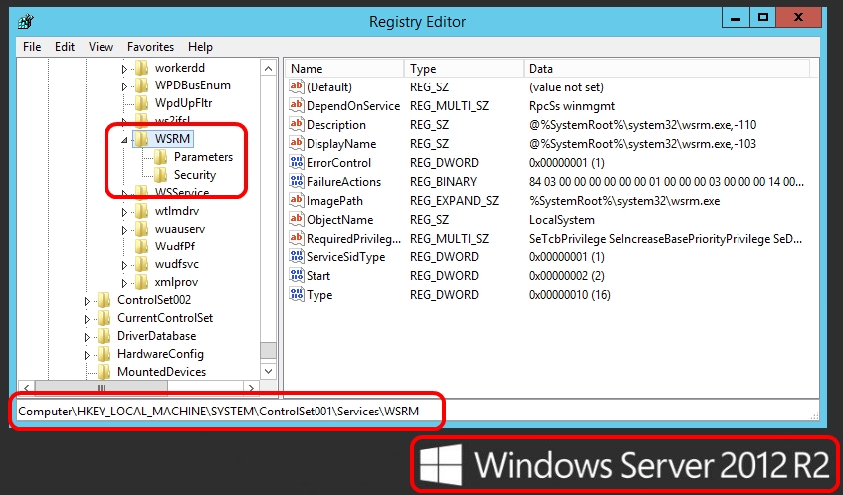843x495 pixels.
Task: Open the Edit menu
Action: coord(65,47)
